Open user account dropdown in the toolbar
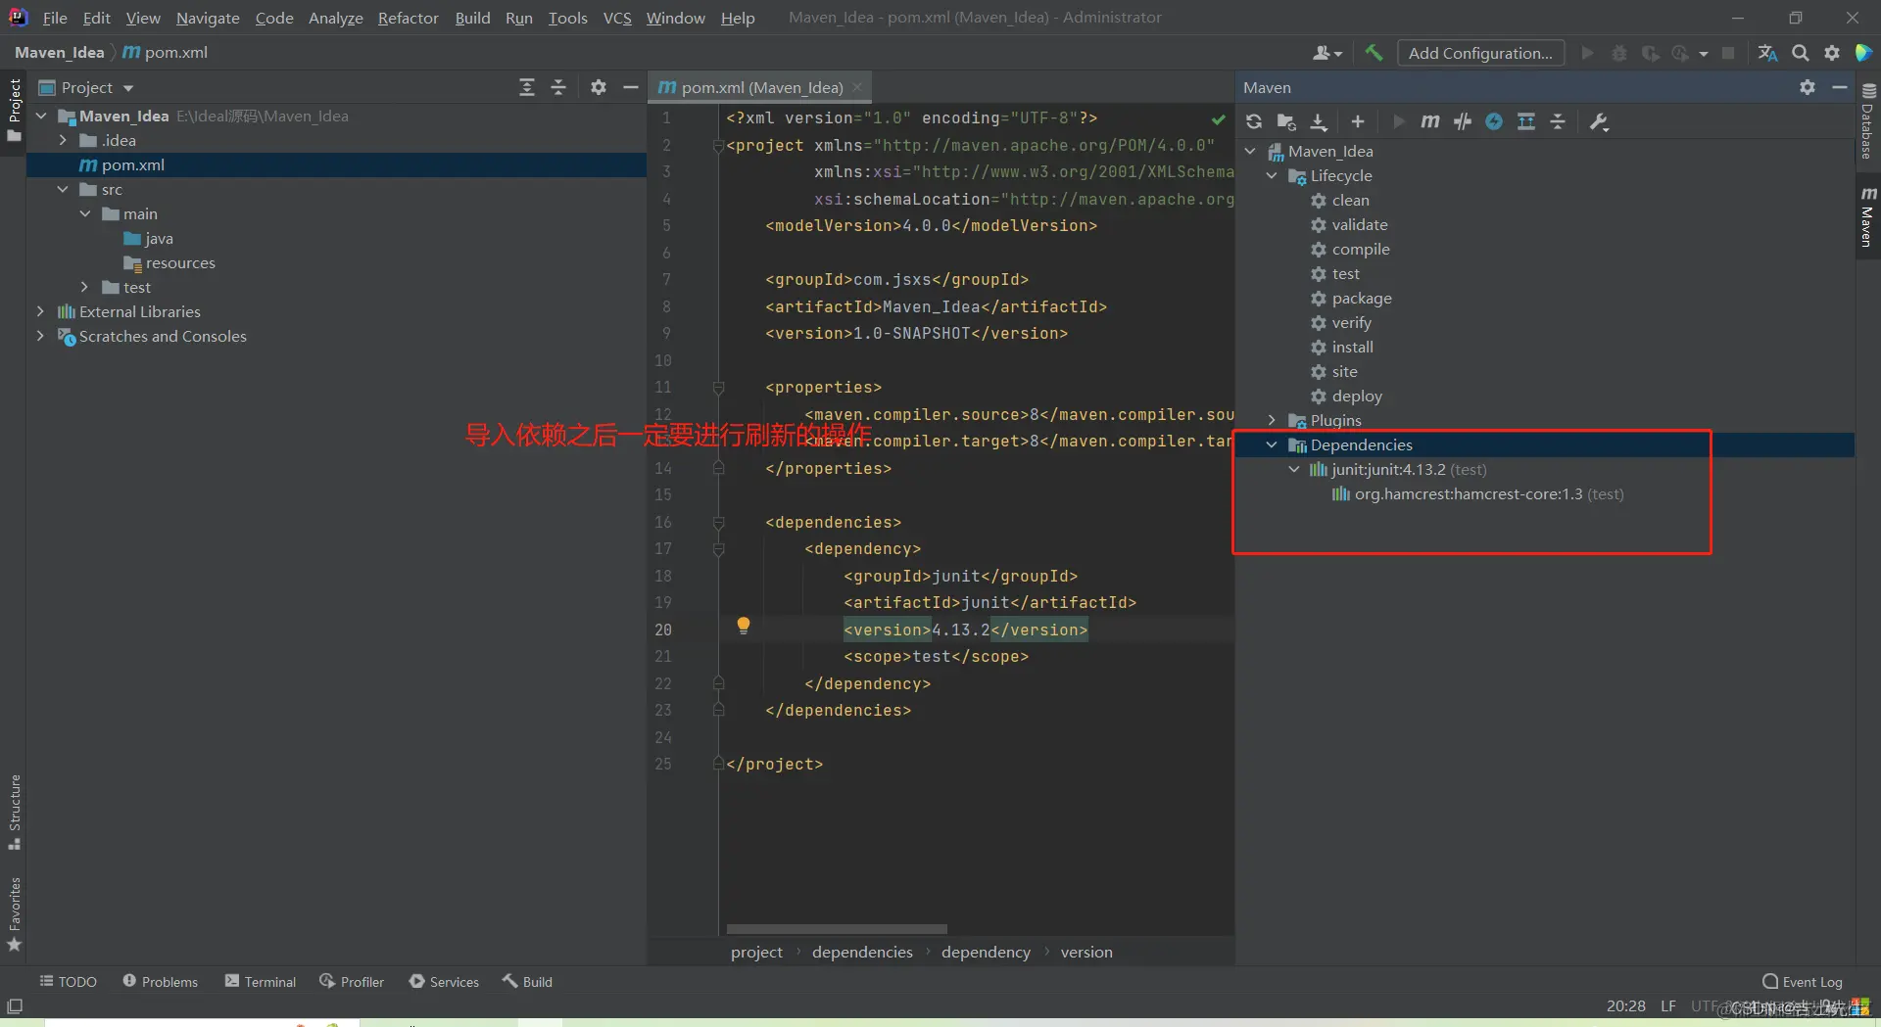This screenshot has width=1881, height=1027. (1327, 53)
